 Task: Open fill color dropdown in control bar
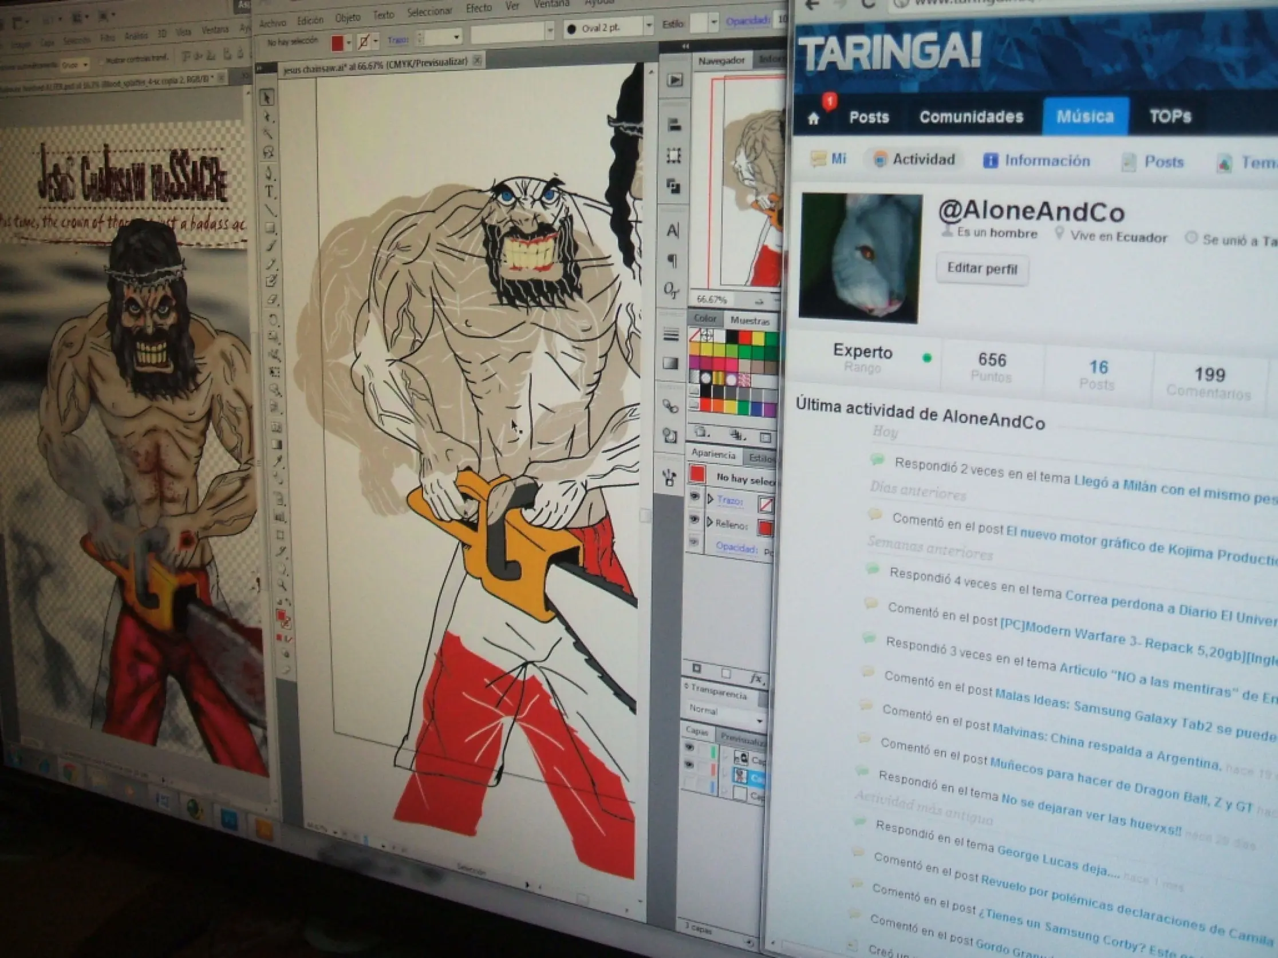tap(349, 42)
